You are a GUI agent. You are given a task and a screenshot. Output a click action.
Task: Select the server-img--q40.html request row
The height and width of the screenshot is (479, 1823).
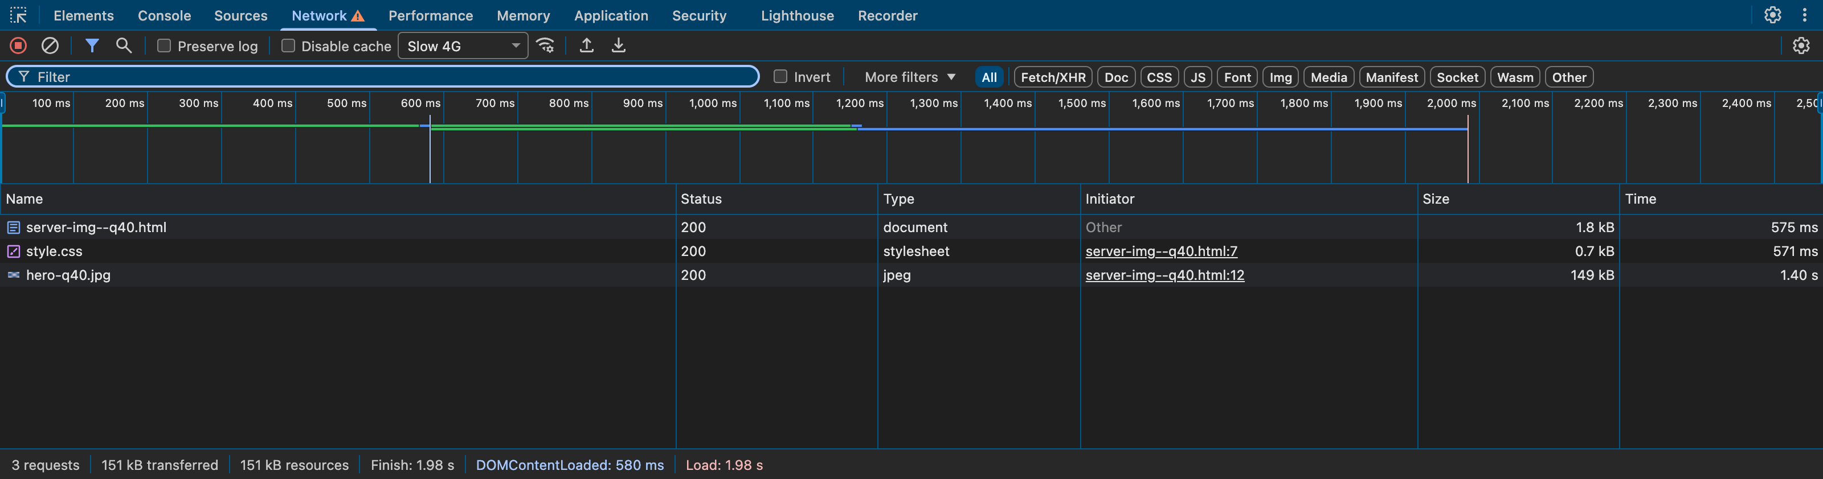click(911, 228)
